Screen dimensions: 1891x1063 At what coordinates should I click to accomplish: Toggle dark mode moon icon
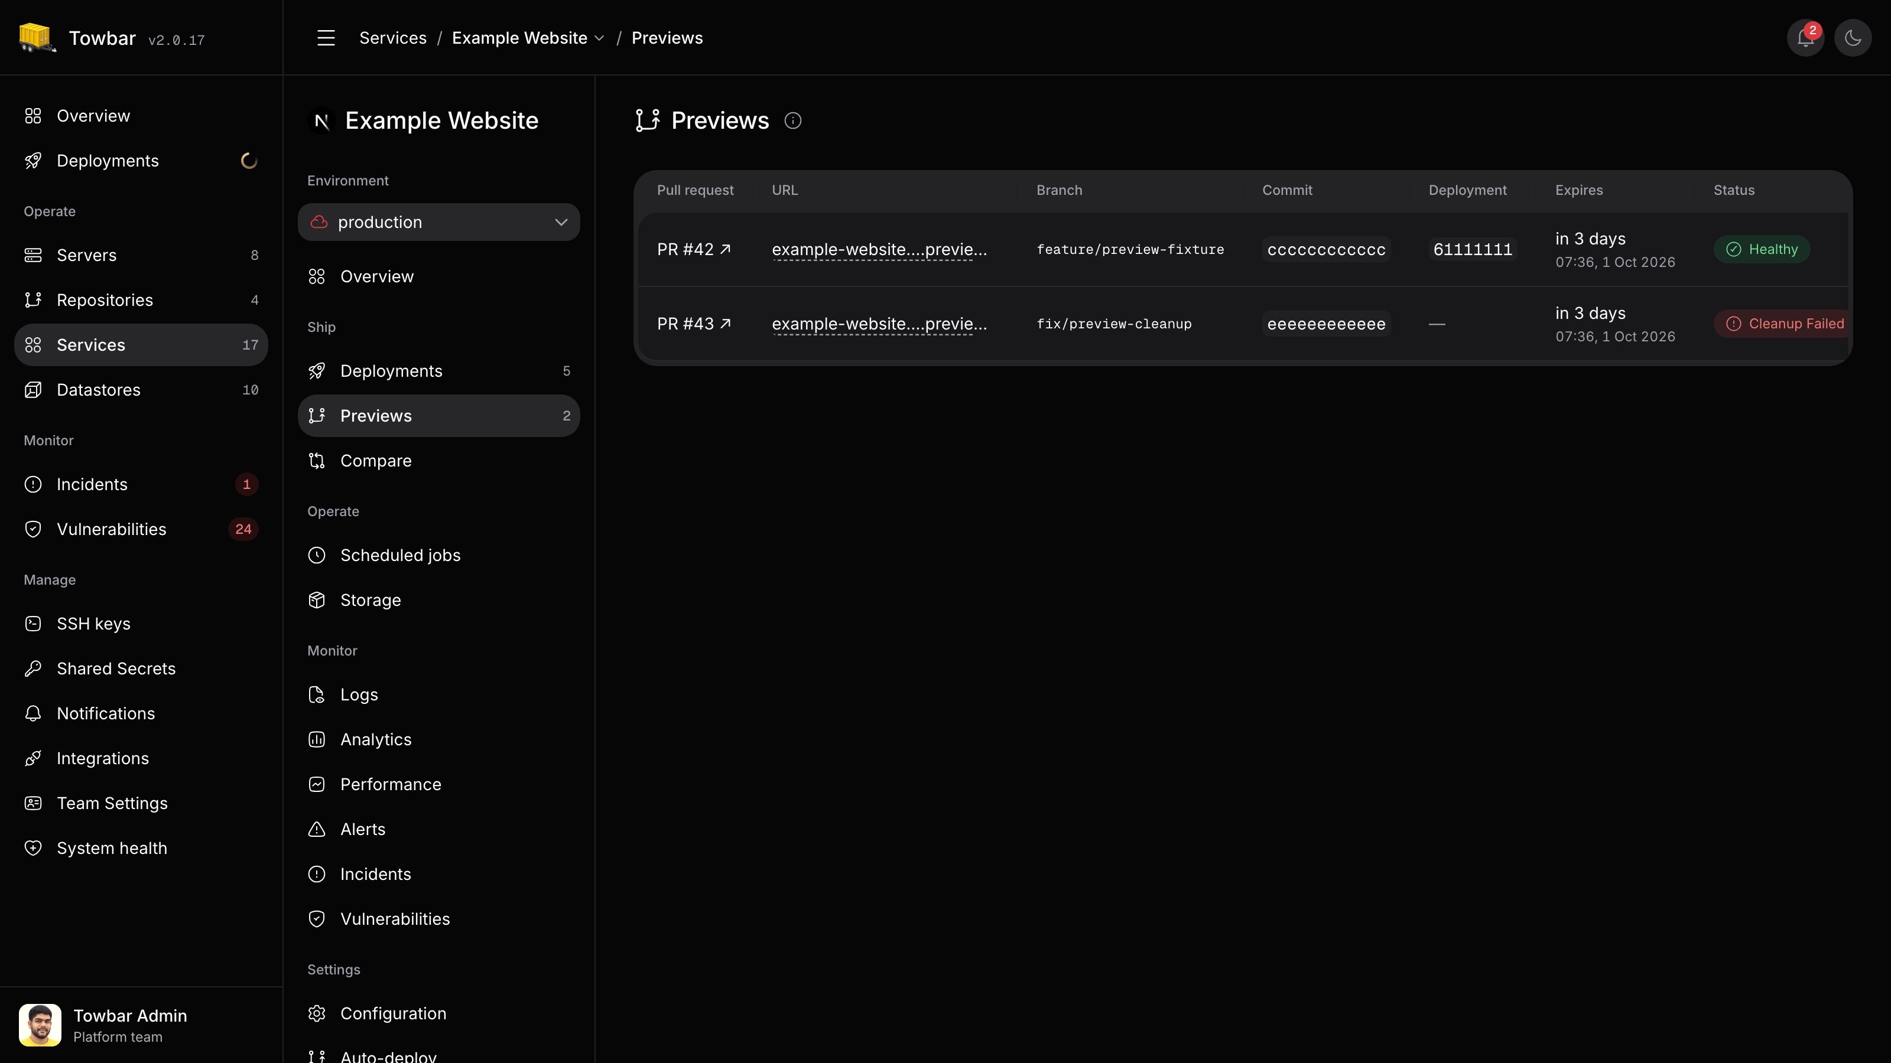[1852, 38]
